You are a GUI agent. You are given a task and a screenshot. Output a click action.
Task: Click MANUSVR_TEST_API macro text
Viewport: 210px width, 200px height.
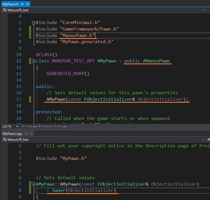(73, 61)
